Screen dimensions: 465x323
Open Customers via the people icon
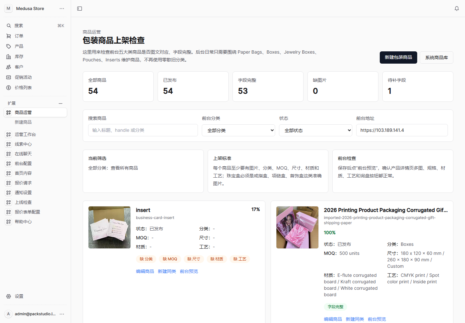click(x=9, y=67)
